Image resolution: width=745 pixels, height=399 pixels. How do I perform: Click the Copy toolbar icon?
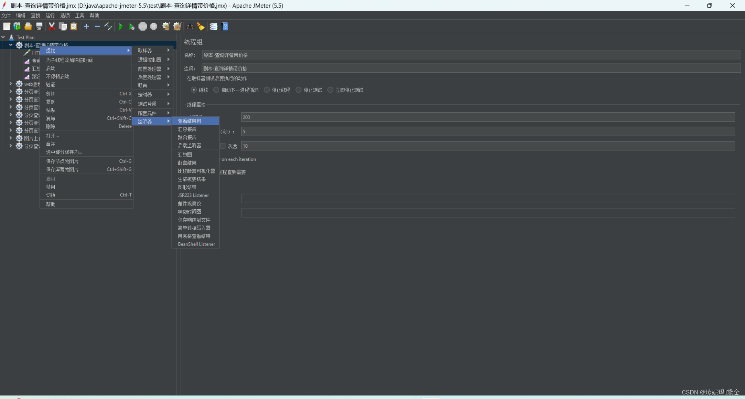[63, 26]
